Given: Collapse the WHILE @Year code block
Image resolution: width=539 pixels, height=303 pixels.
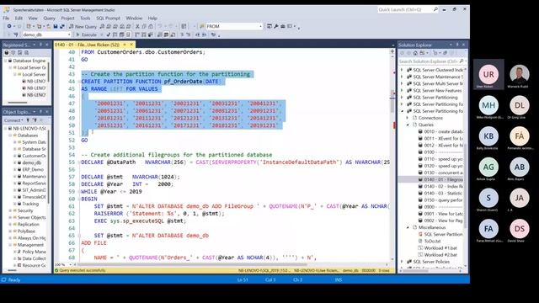Looking at the screenshot, I should (79, 192).
